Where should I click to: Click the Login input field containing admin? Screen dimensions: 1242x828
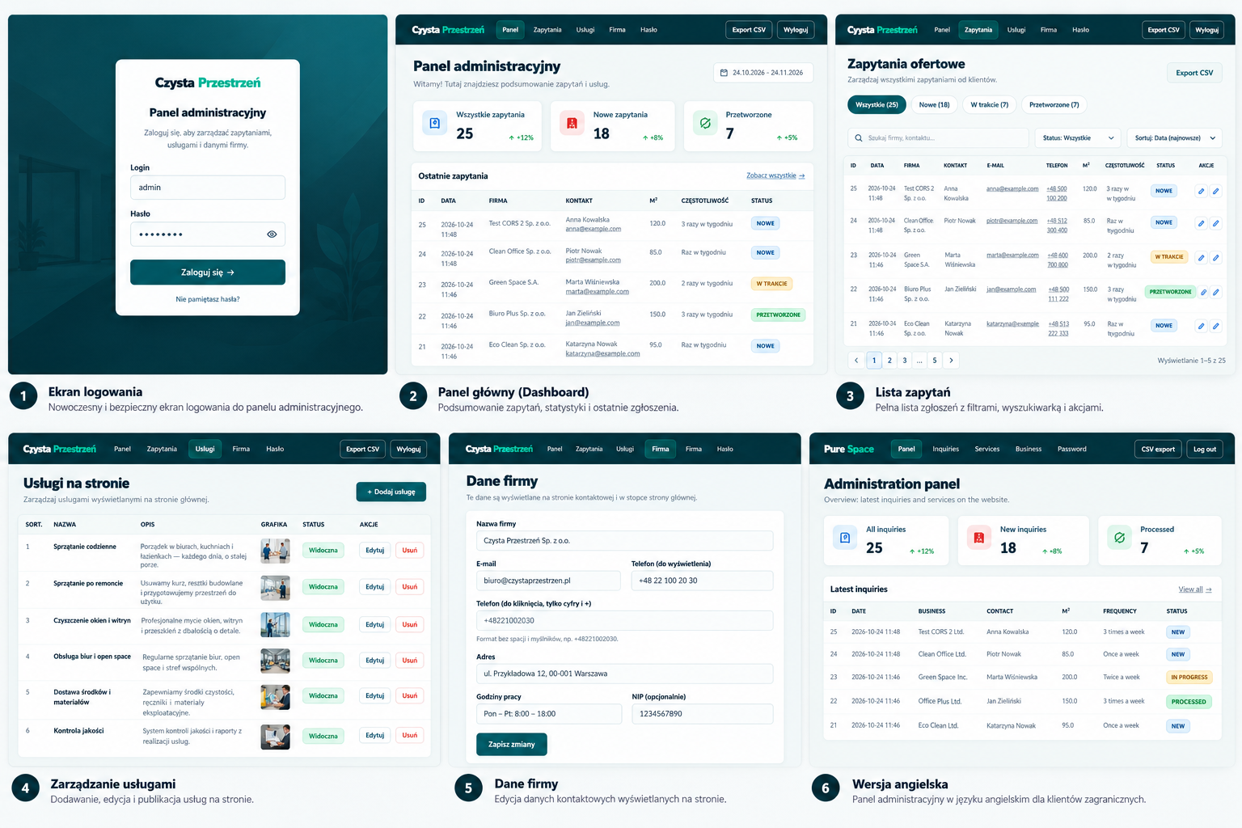click(x=208, y=188)
